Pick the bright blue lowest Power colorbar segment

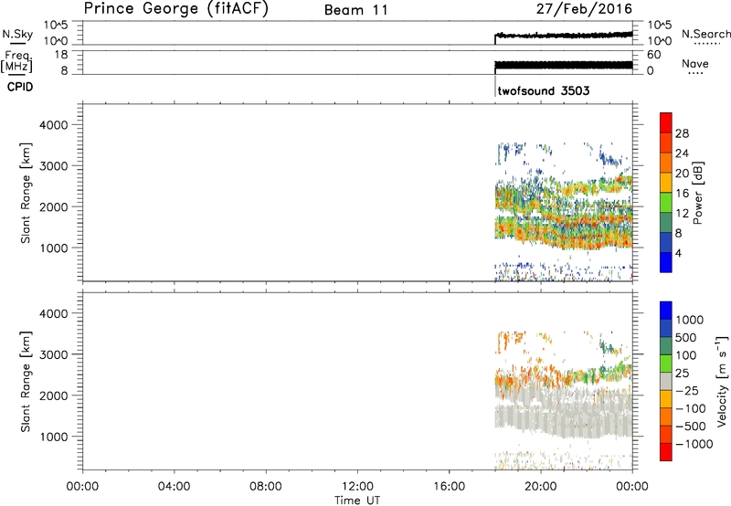[x=666, y=262]
